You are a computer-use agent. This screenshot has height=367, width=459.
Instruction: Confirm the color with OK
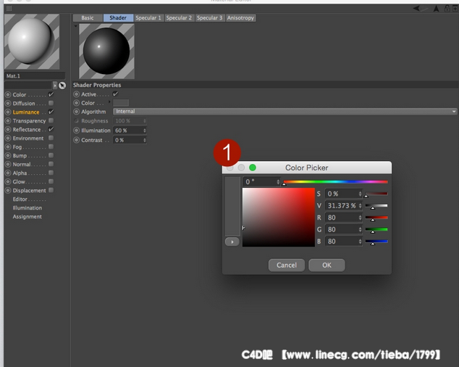click(x=327, y=265)
